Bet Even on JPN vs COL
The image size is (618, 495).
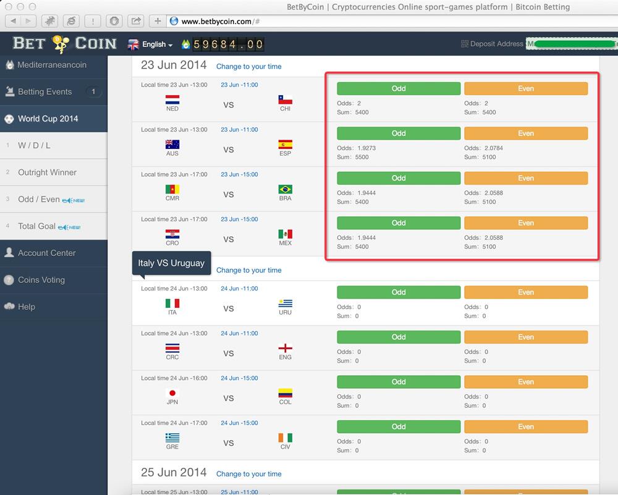[x=526, y=382]
